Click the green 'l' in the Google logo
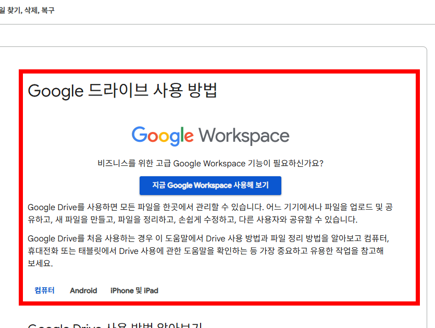The image size is (435, 328). [183, 135]
